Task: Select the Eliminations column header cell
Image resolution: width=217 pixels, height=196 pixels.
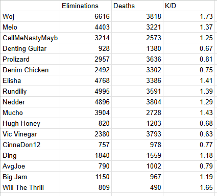Action: (86, 6)
